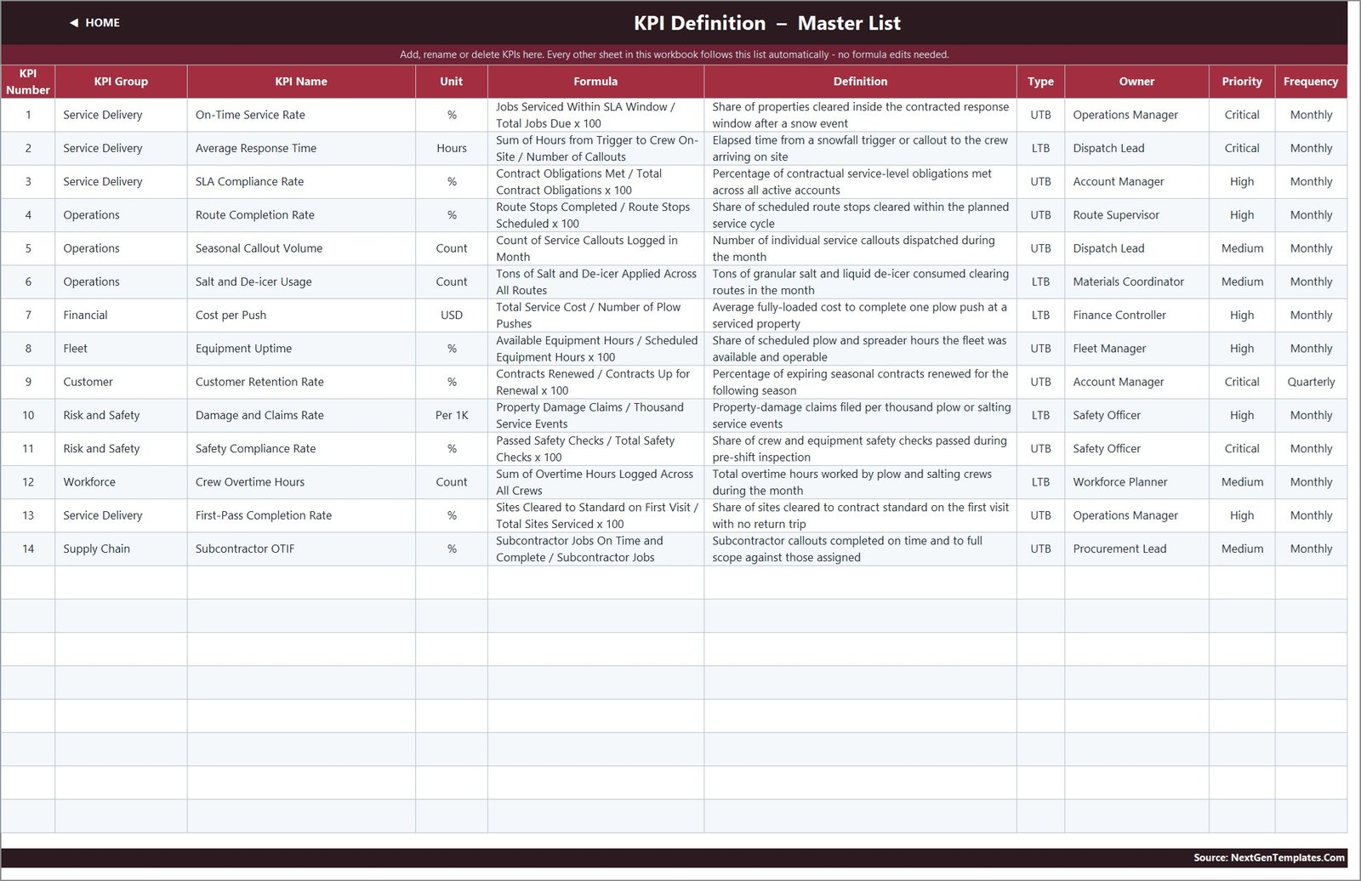Click the Route Supervisor owner cell
This screenshot has height=881, width=1361.
click(1136, 215)
